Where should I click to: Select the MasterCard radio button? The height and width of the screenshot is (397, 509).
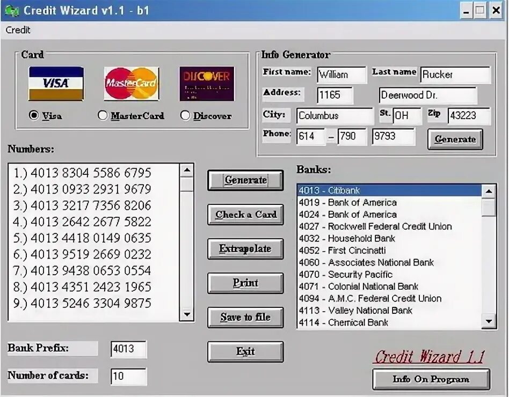pos(103,115)
